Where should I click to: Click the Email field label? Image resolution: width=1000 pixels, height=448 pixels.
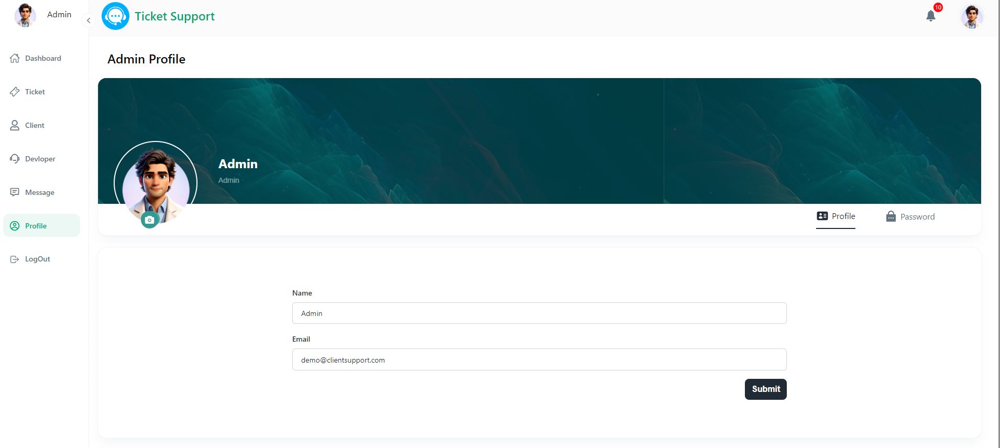pyautogui.click(x=301, y=339)
